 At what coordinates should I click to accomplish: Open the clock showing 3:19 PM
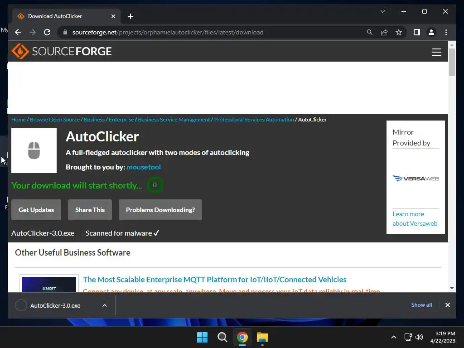(x=443, y=337)
